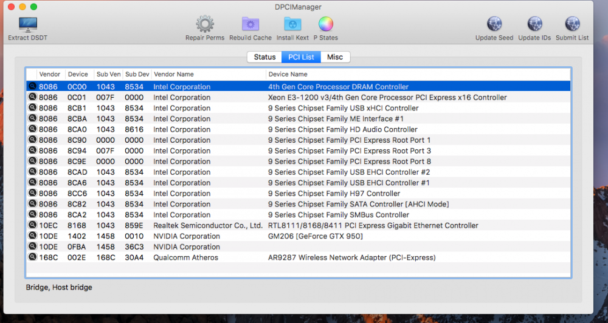Open the Misc tab
The height and width of the screenshot is (323, 608).
pyautogui.click(x=335, y=57)
